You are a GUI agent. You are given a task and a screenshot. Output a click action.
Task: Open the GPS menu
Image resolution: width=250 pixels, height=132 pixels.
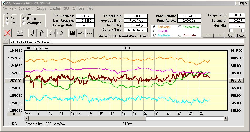tap(66, 8)
